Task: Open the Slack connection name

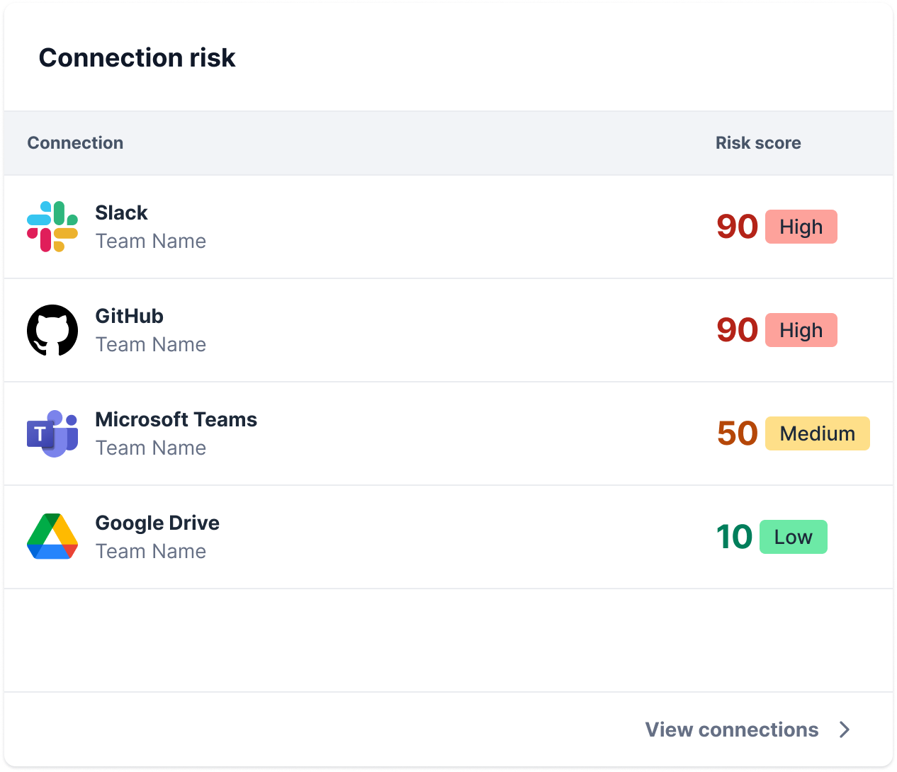Action: (x=122, y=212)
